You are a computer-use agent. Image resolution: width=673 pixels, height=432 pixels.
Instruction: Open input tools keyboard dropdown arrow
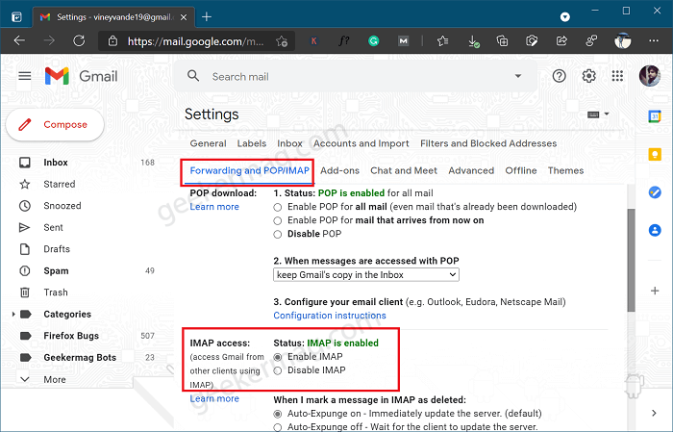click(607, 114)
